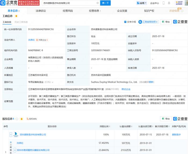The width and height of the screenshot is (188, 154).
Task: Switch to 经营信息 tab
Action: point(95,11)
